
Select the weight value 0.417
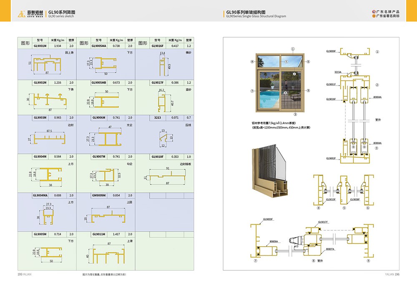coord(175,46)
